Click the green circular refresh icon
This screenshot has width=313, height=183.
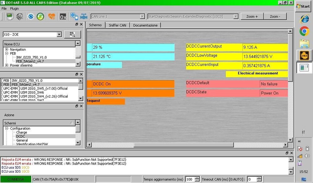[40, 16]
